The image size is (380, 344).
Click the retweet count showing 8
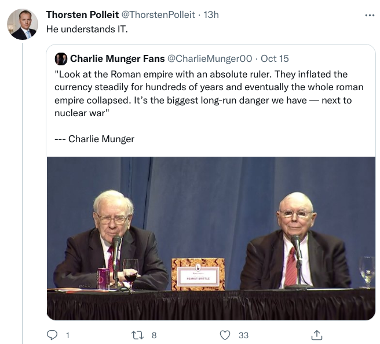(154, 334)
